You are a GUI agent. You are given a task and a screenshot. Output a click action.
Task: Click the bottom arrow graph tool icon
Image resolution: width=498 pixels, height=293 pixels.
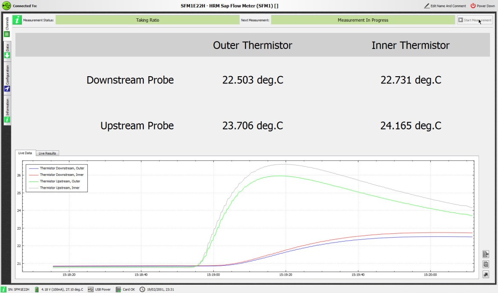coord(486,275)
